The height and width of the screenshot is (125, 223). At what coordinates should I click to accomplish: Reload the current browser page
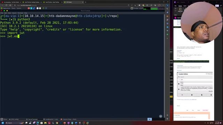[6, 5]
